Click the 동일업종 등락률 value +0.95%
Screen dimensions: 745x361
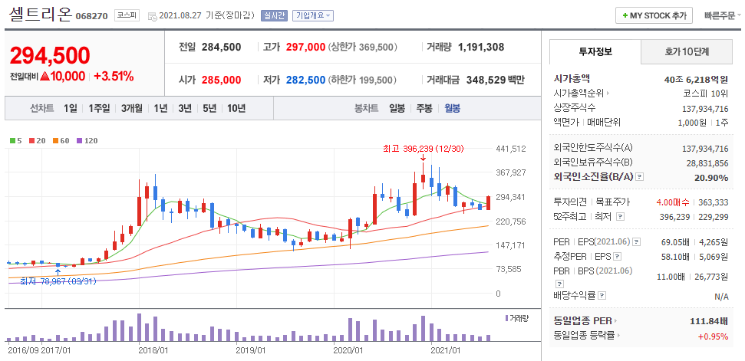tap(714, 336)
